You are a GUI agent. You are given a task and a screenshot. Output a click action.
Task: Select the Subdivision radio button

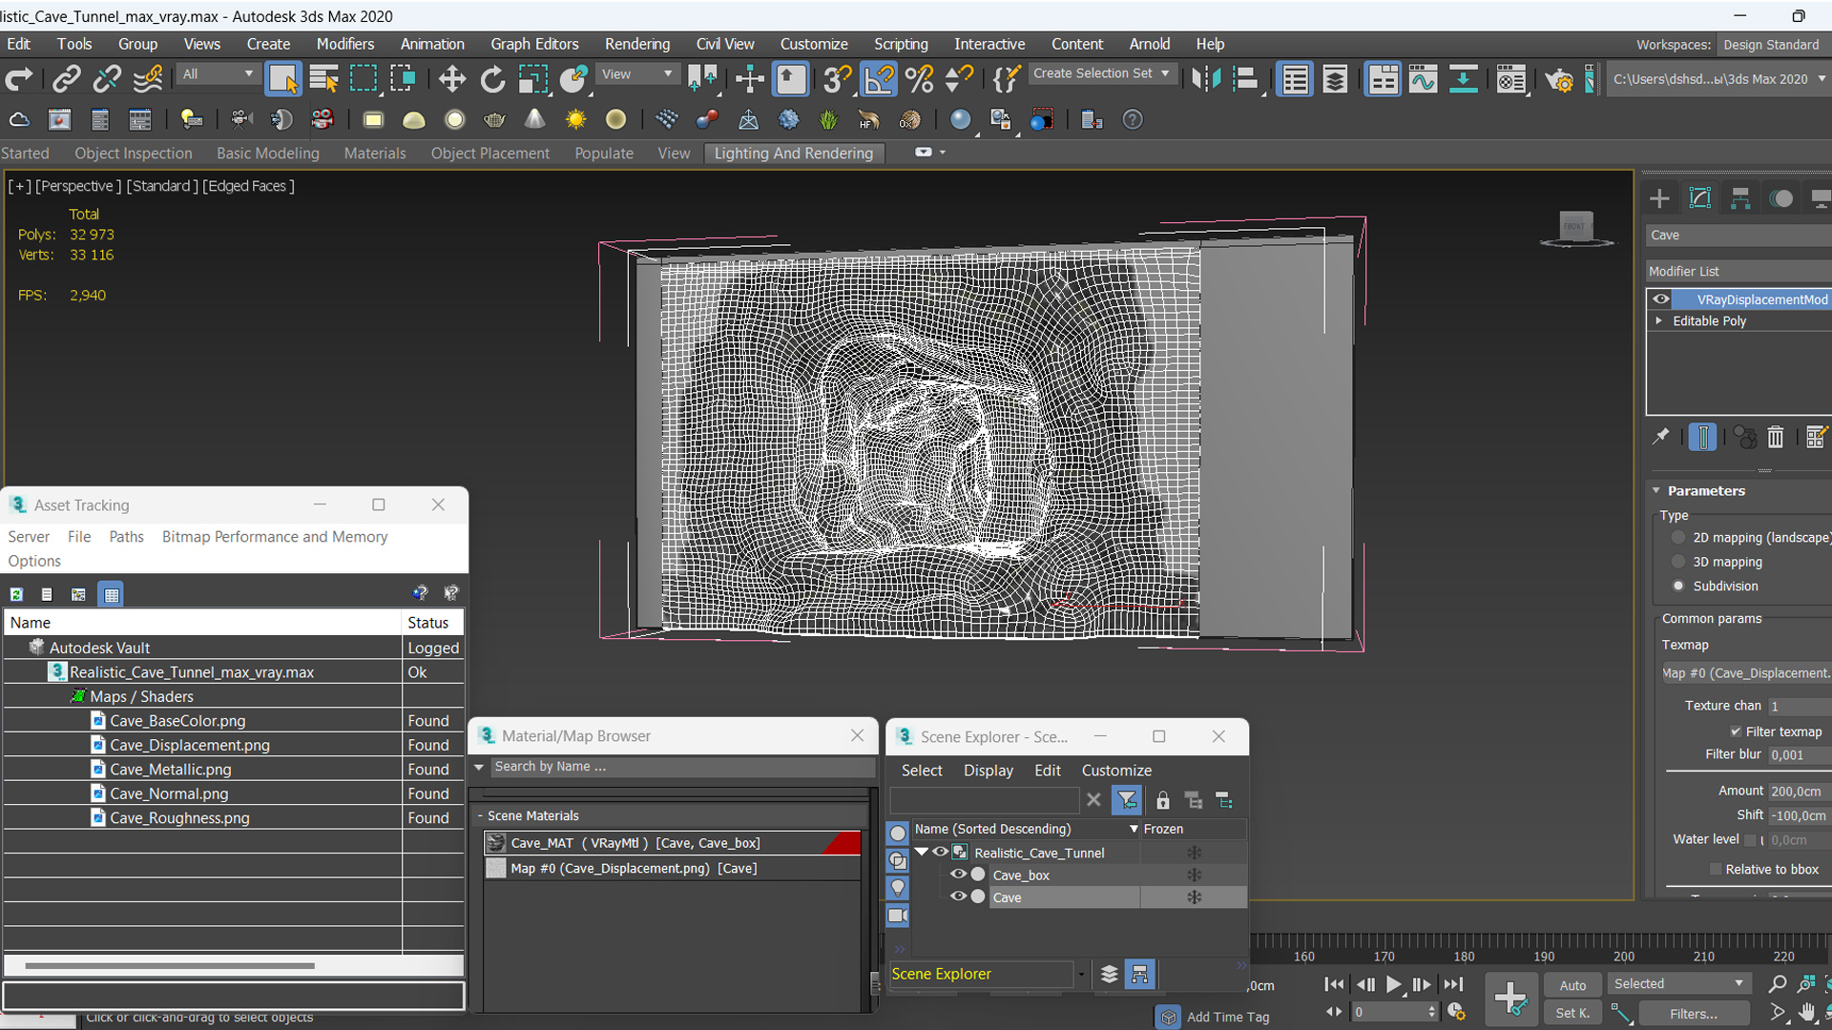(1678, 586)
